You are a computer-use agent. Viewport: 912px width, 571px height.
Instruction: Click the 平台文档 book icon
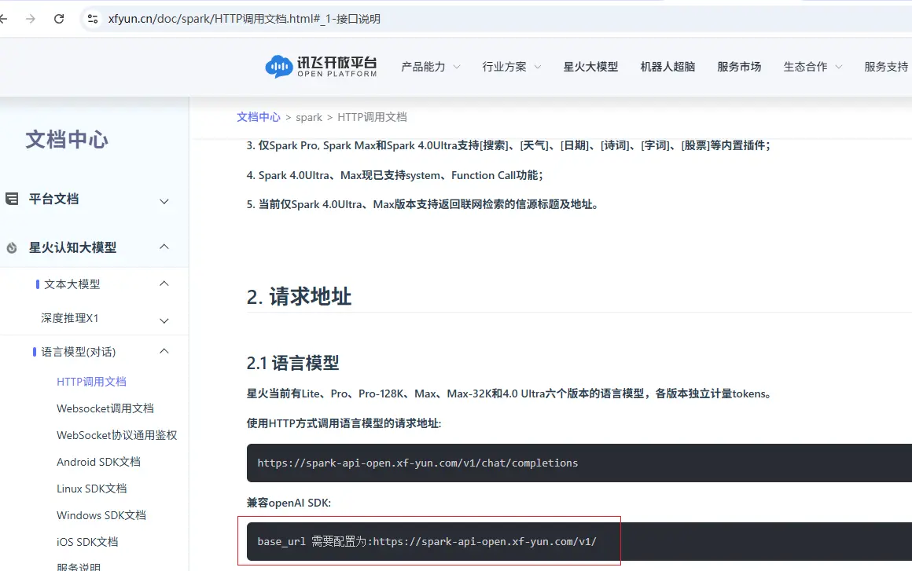pos(12,199)
